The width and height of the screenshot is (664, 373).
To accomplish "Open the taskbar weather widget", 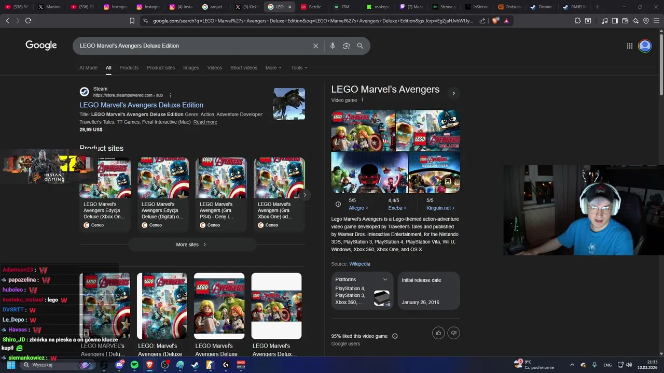I will (534, 365).
